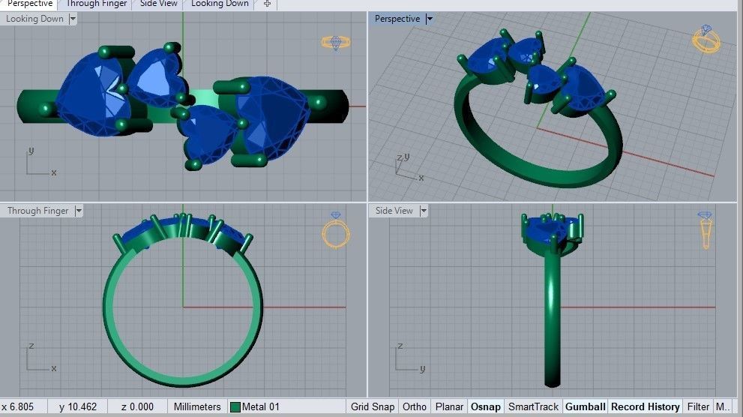
Task: Click the ring orientation icon in Side View
Action: [x=705, y=229]
